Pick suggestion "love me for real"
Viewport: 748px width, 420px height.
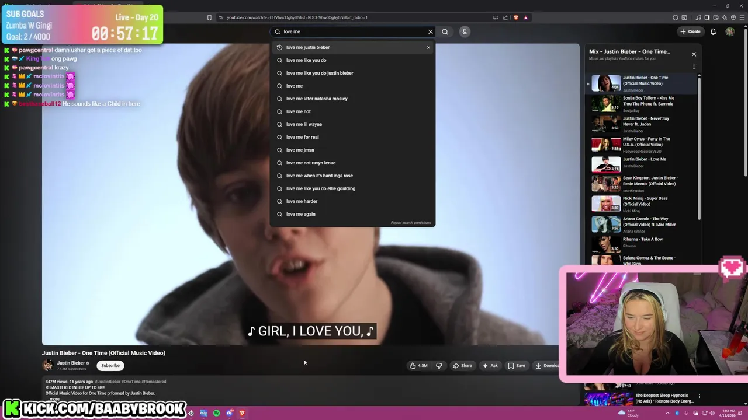pos(352,137)
